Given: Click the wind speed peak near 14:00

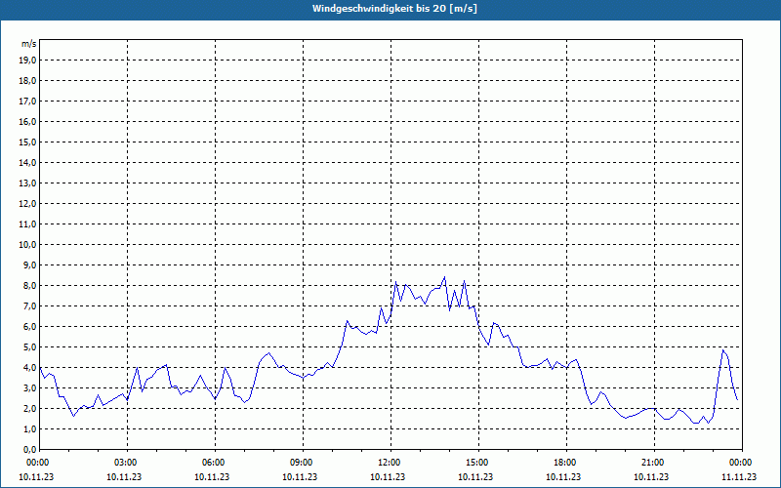Looking at the screenshot, I should (444, 277).
